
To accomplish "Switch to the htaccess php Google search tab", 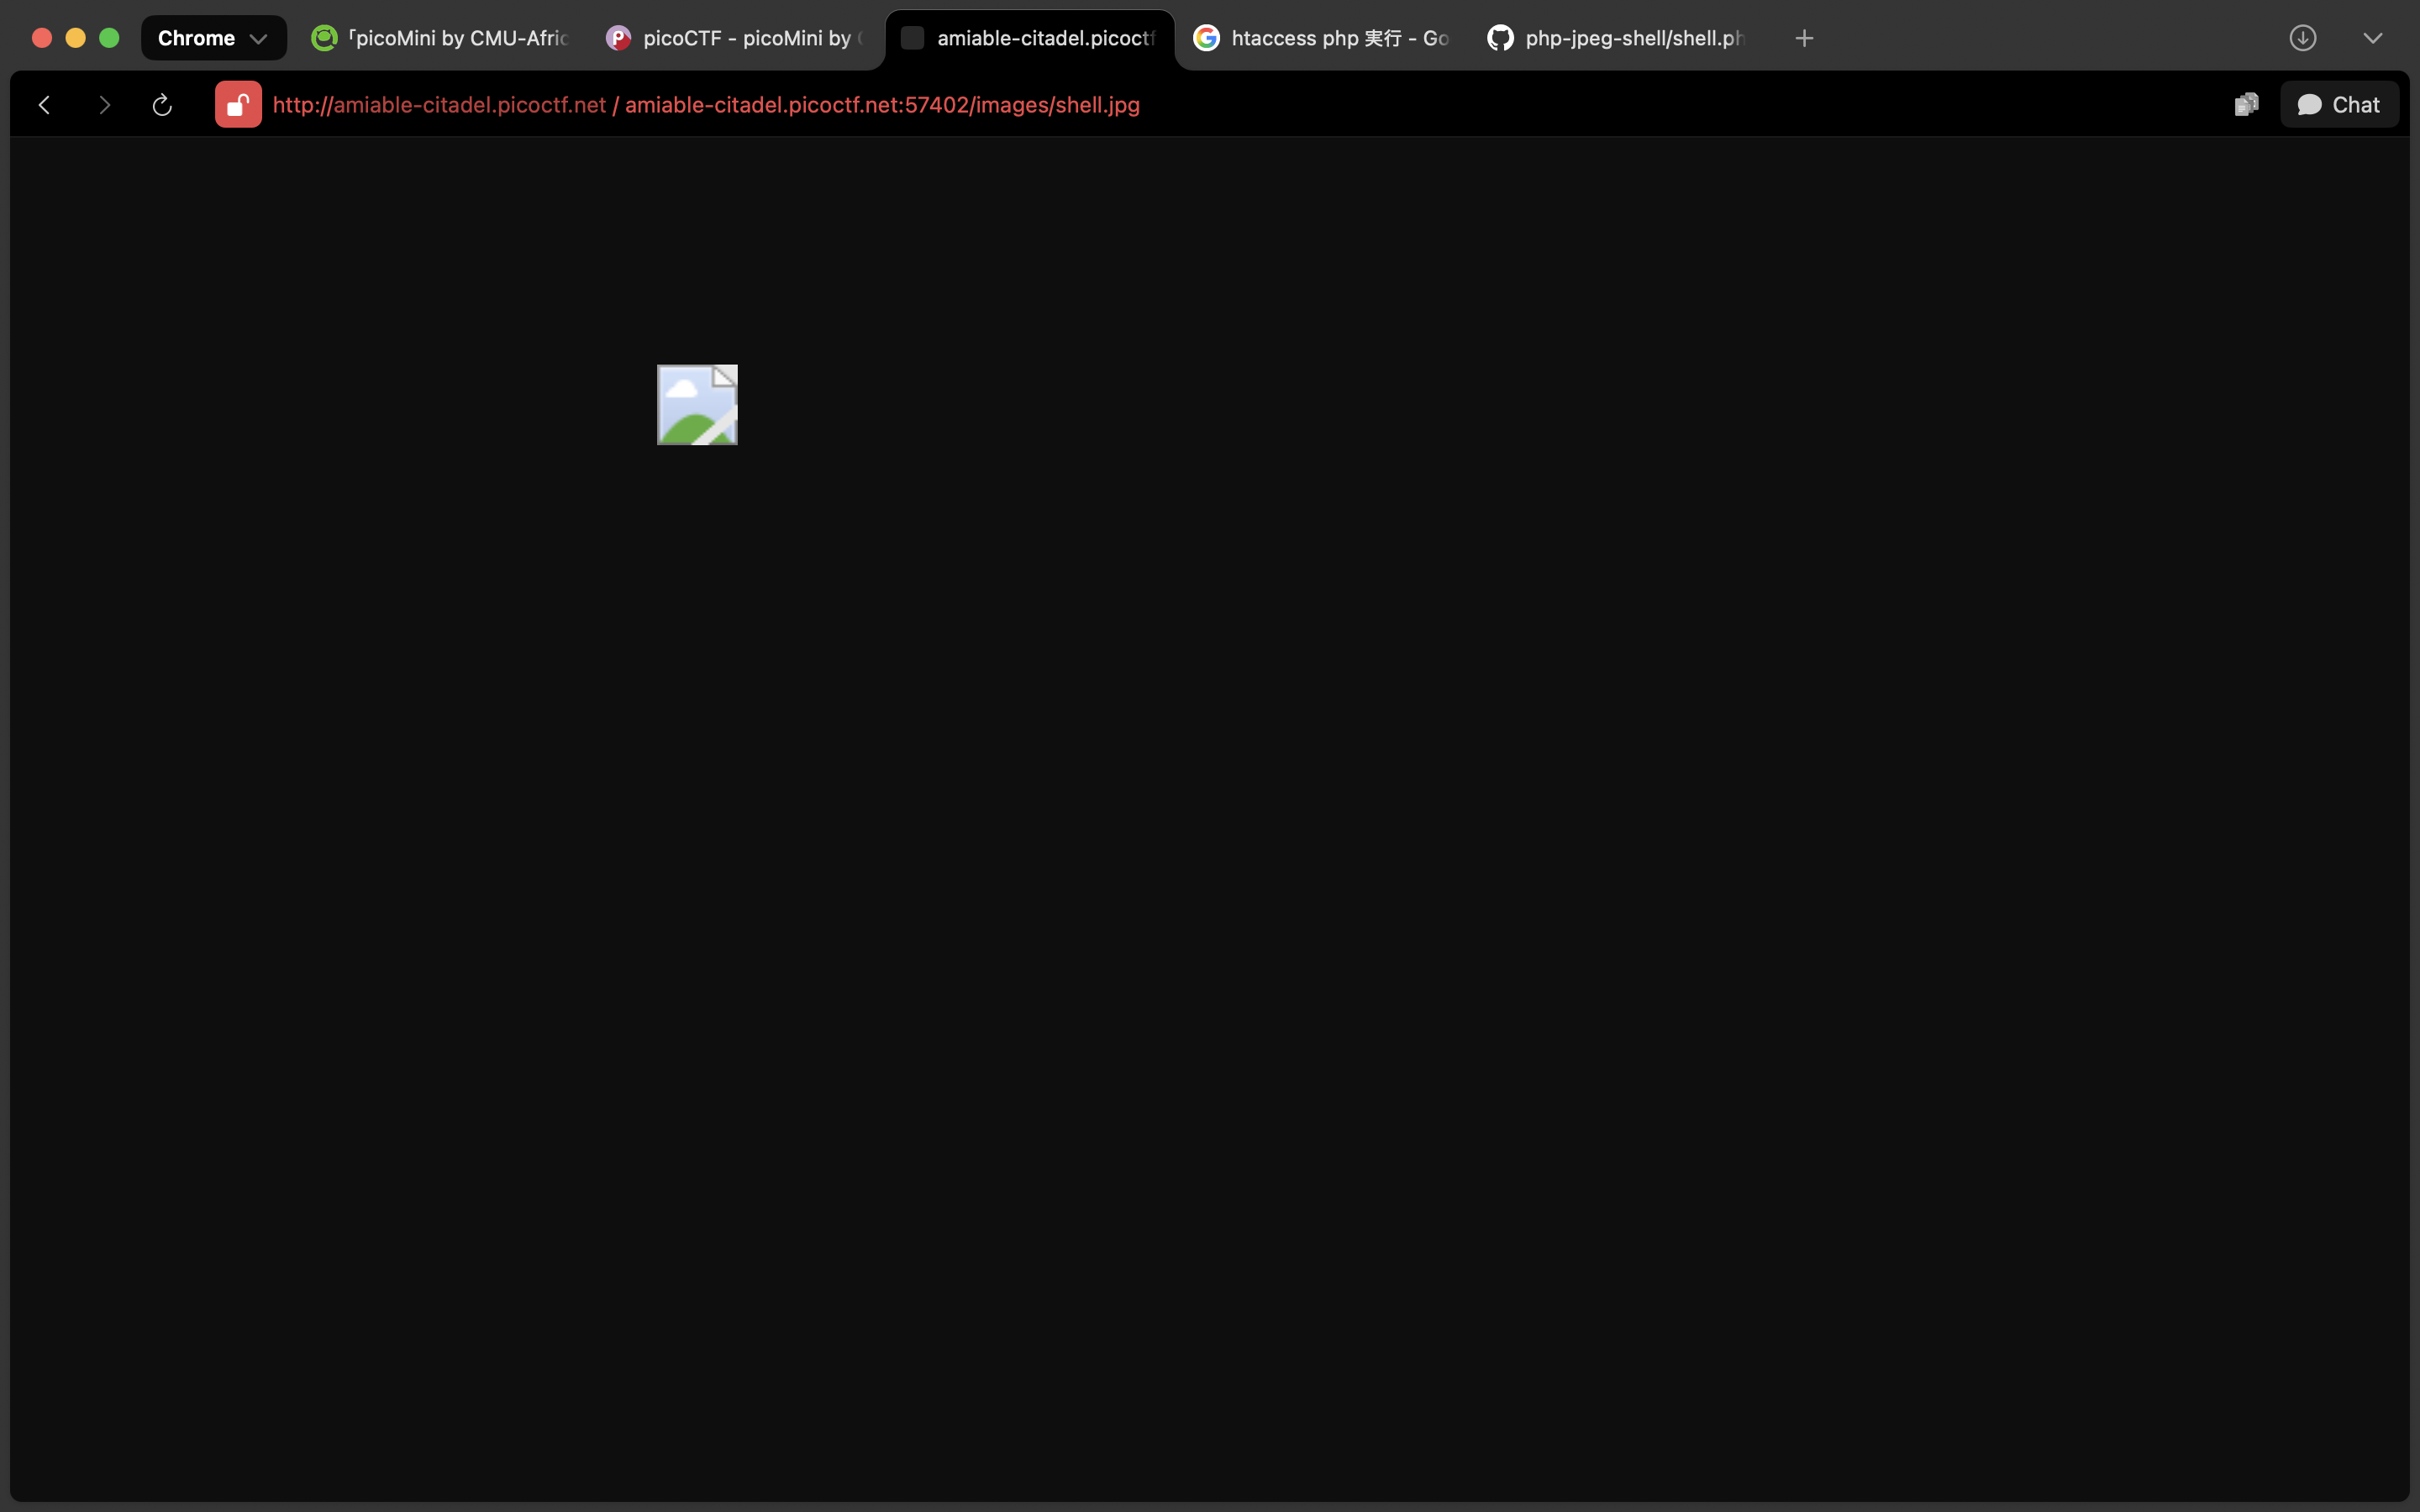I will click(x=1322, y=38).
